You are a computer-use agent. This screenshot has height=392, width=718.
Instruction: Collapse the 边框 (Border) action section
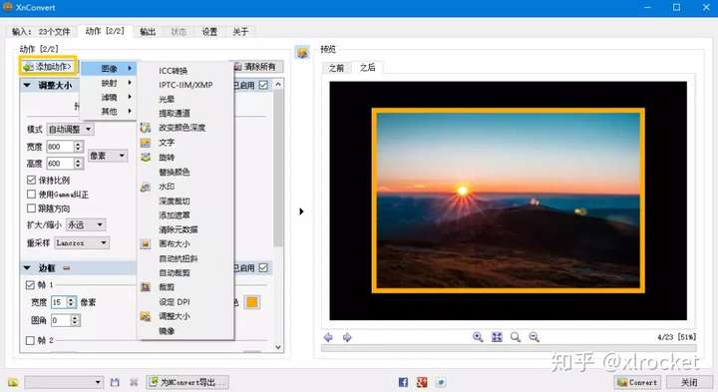click(x=27, y=268)
